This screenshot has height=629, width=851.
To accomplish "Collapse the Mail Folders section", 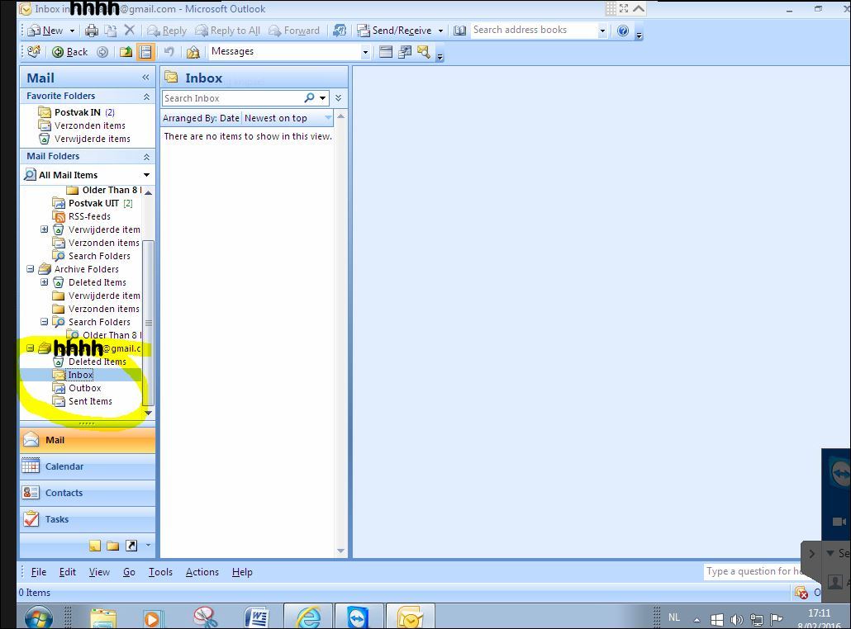I will point(146,157).
